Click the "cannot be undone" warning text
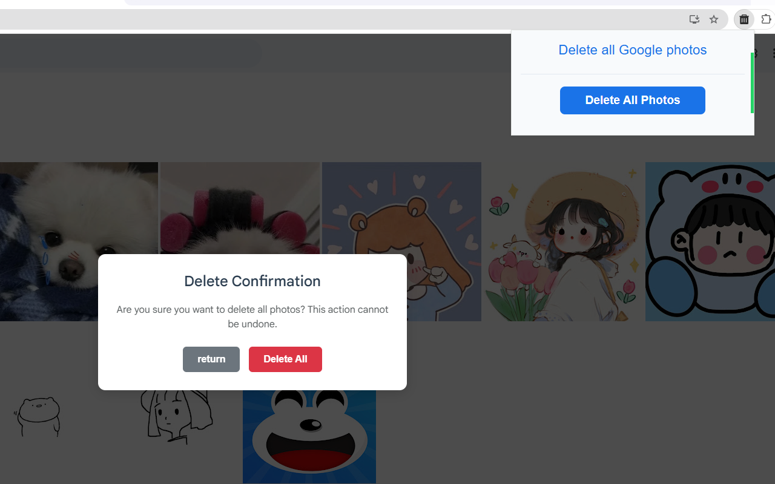 (x=252, y=317)
